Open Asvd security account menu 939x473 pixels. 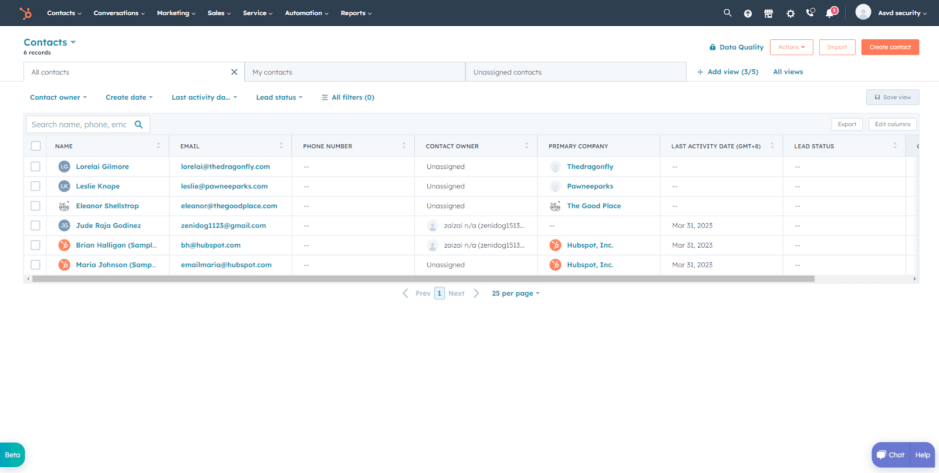tap(902, 13)
